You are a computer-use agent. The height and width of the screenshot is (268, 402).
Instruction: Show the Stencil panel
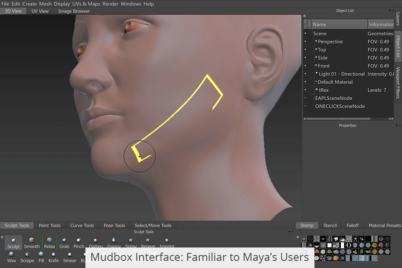click(330, 225)
